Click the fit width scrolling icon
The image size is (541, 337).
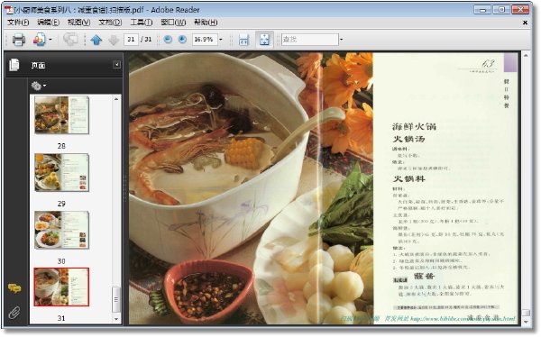[x=244, y=40]
